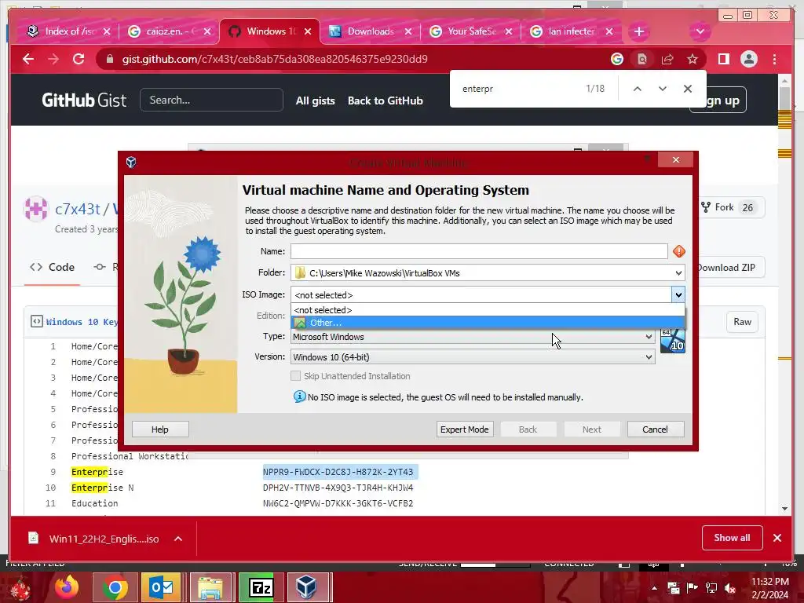
Task: Click the Windows 10 64-bit OS type icon
Action: point(672,341)
